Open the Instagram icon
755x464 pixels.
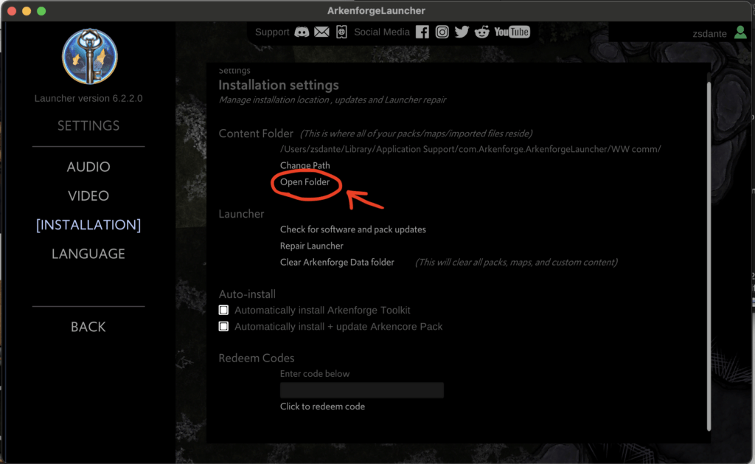point(442,32)
